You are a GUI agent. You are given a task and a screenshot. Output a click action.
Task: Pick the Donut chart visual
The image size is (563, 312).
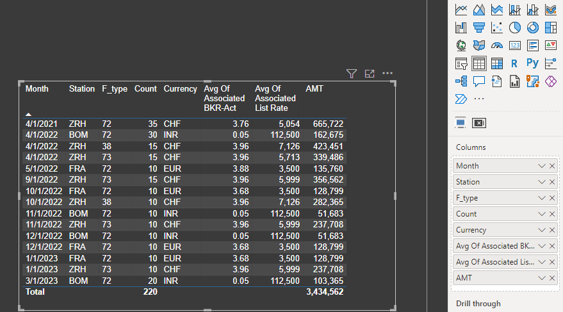click(x=532, y=28)
